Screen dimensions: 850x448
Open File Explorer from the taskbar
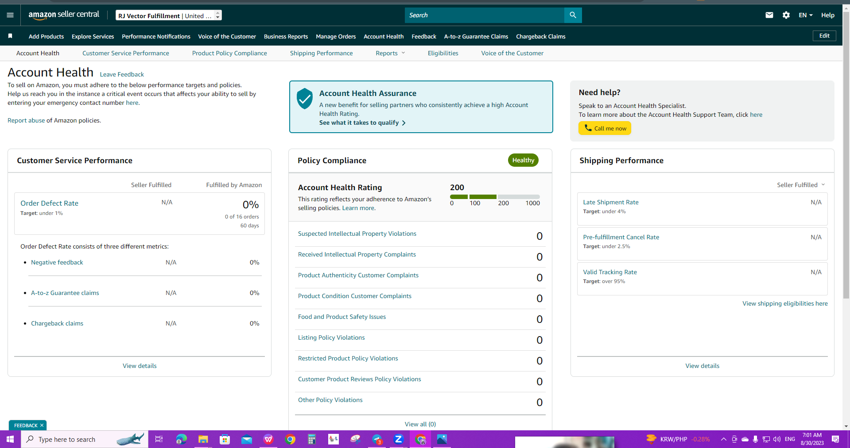coord(203,439)
